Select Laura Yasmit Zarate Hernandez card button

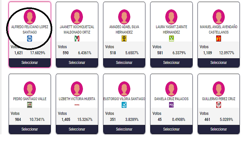(171, 63)
